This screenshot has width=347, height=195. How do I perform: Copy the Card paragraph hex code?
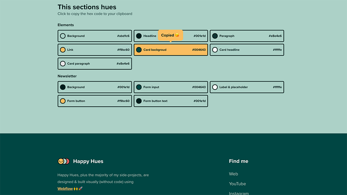(x=123, y=64)
